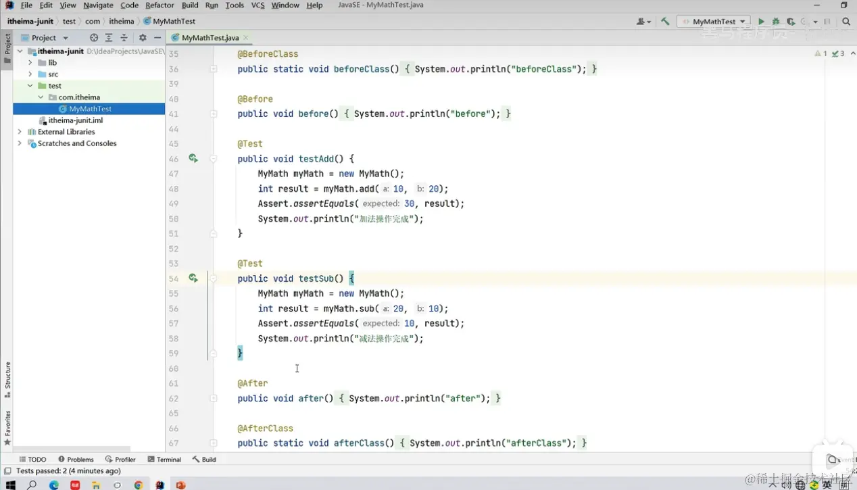Open the Refactor menu
The image size is (857, 490).
click(x=160, y=5)
